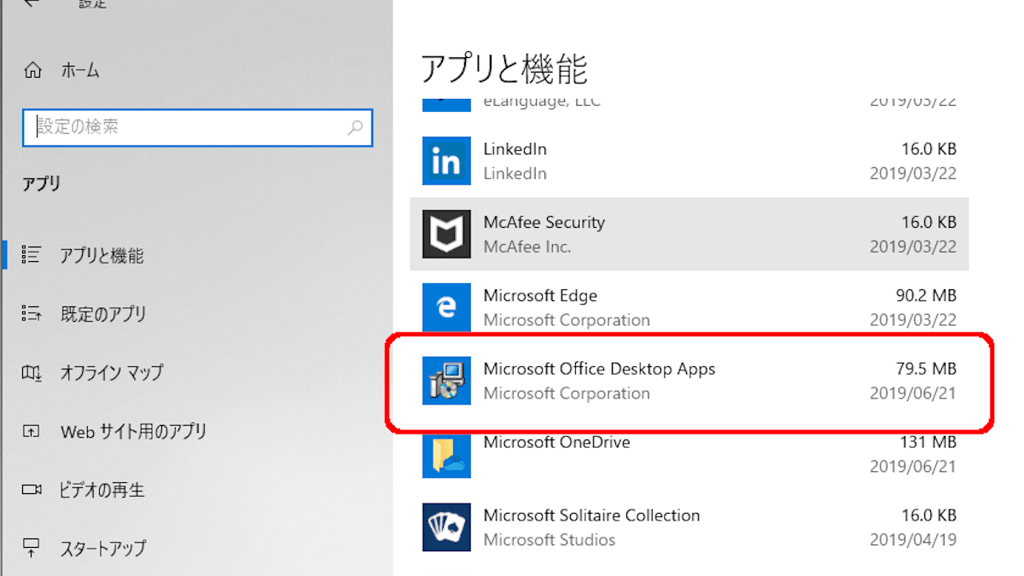Click the 79.5 MB size value
Viewport: 1024px width, 576px height.
click(x=925, y=369)
